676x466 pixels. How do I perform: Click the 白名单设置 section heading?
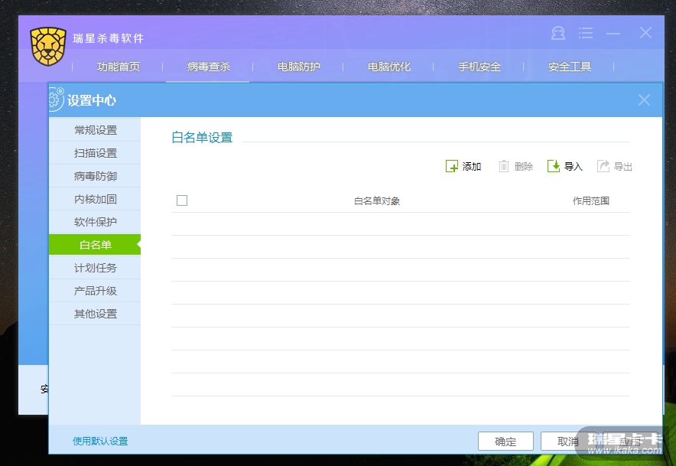click(x=202, y=137)
